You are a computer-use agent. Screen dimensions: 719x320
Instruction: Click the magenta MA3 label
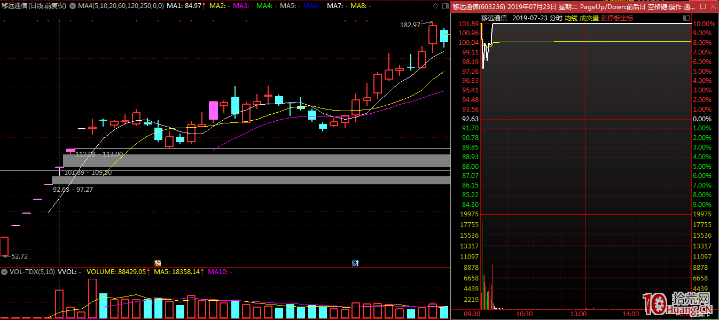click(243, 6)
